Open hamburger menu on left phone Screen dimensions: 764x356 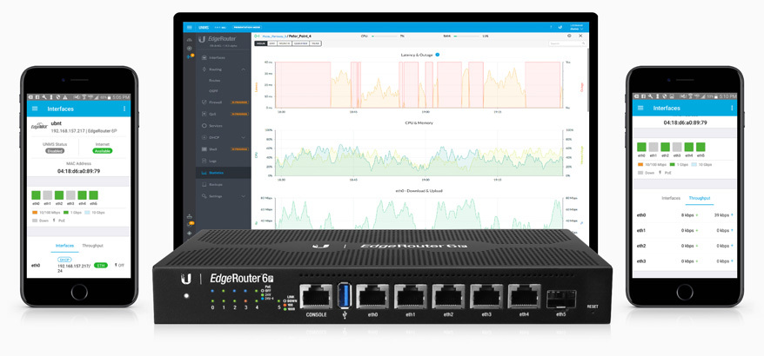pos(35,109)
